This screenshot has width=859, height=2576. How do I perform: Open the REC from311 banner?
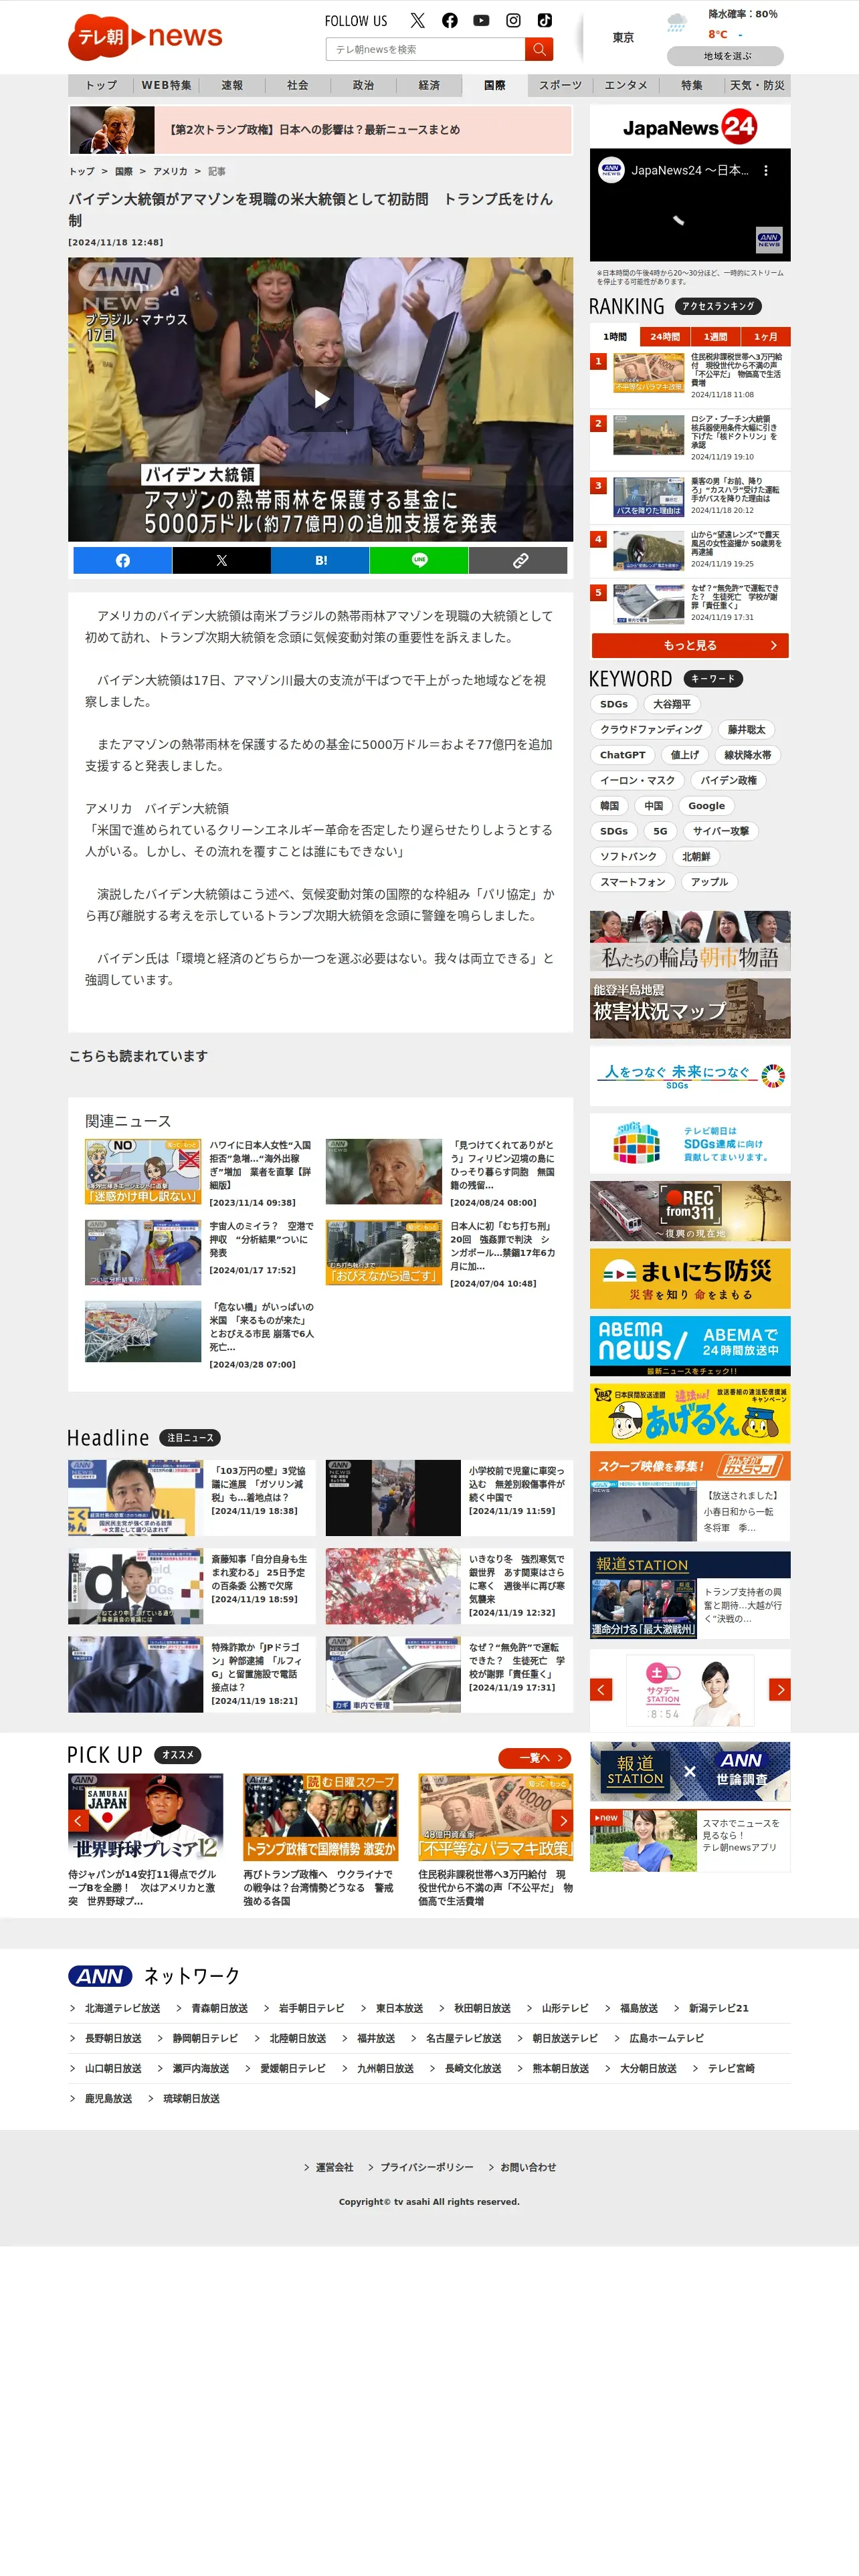tap(690, 1211)
